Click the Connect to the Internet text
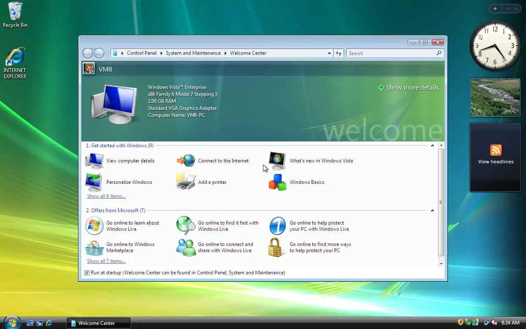 223,161
